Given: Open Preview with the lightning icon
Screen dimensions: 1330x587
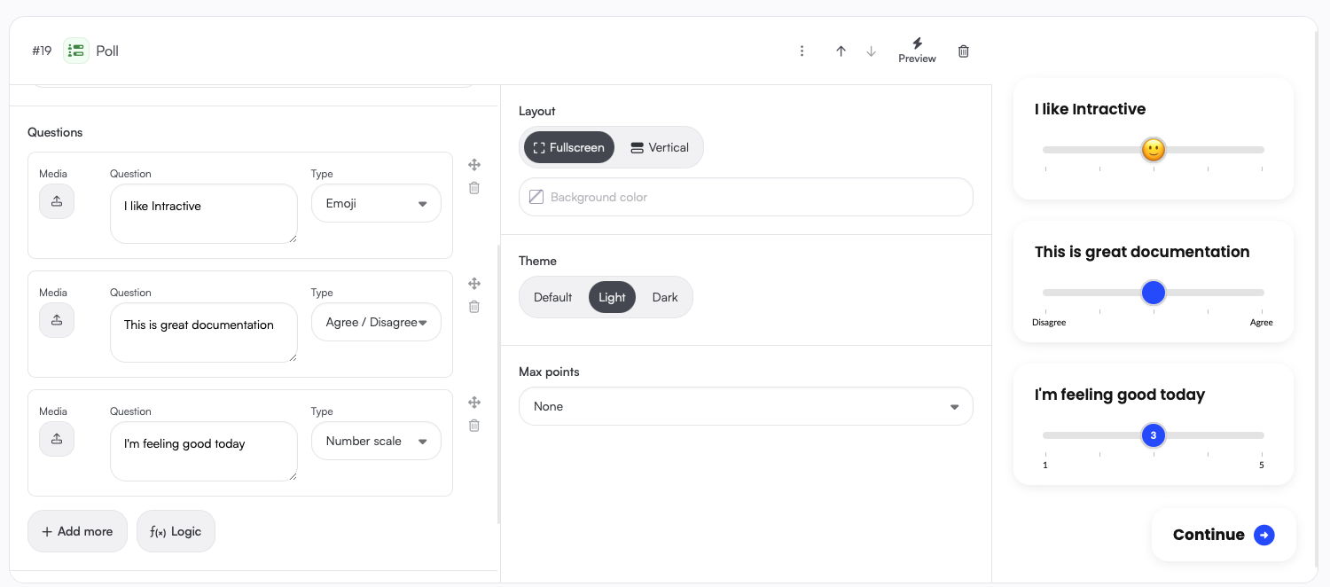Looking at the screenshot, I should 917,50.
